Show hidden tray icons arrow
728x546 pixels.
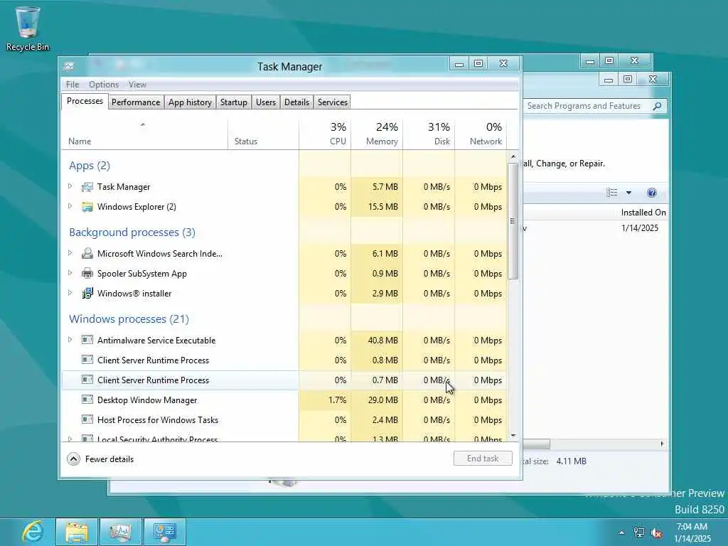coord(621,532)
